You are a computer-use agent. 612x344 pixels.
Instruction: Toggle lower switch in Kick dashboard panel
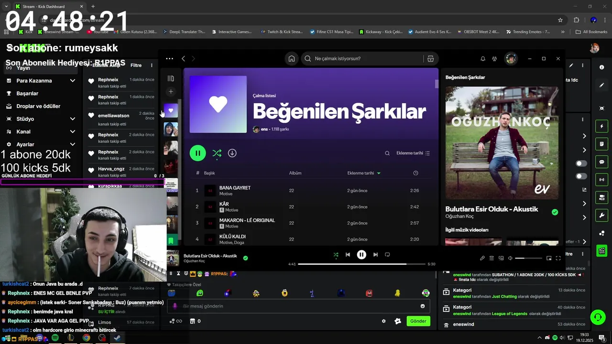pyautogui.click(x=581, y=176)
